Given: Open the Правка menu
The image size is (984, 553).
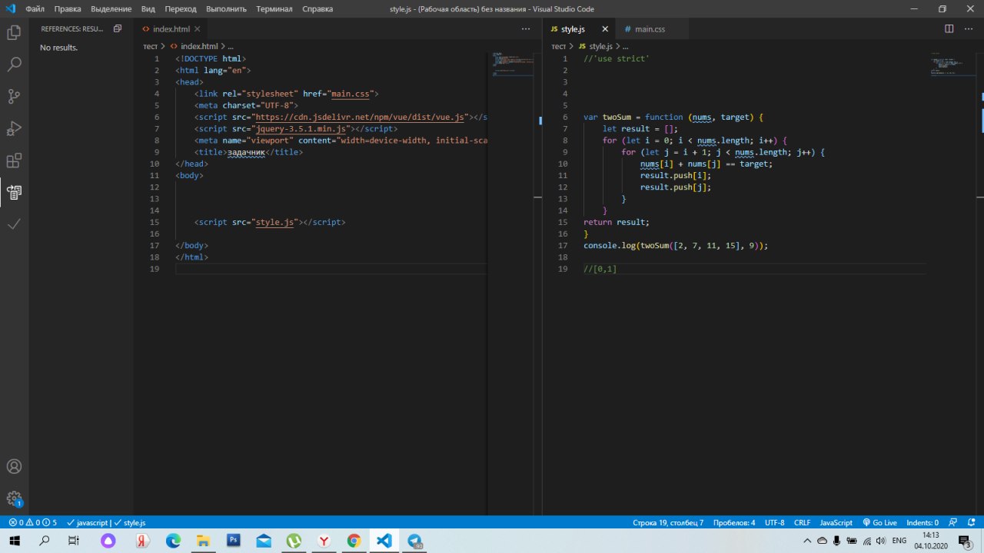Looking at the screenshot, I should tap(68, 9).
